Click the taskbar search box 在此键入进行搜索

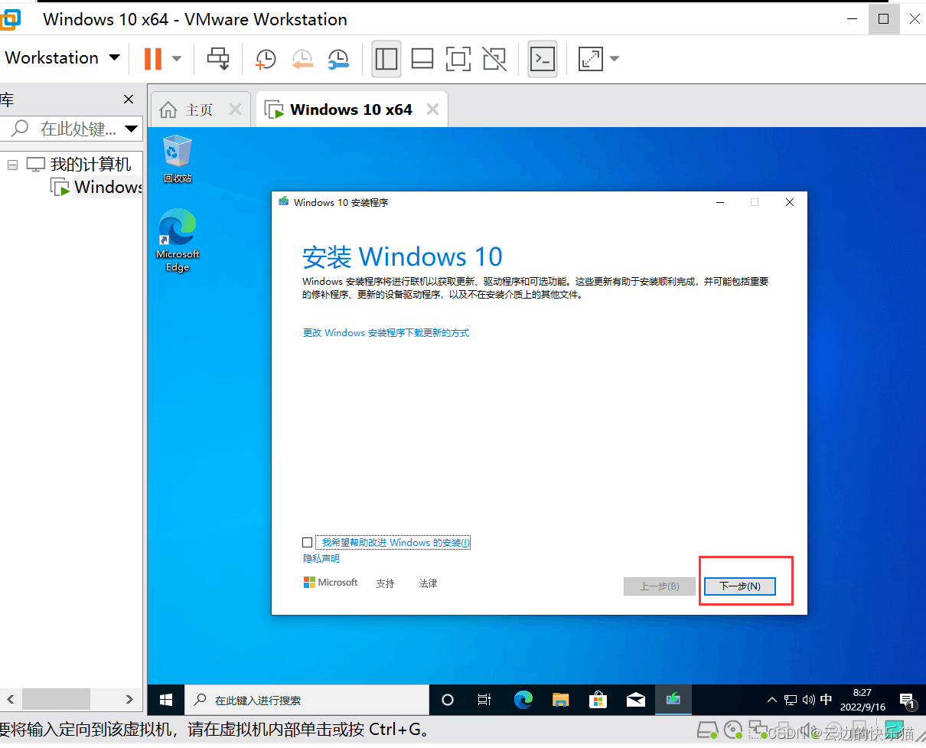[307, 700]
